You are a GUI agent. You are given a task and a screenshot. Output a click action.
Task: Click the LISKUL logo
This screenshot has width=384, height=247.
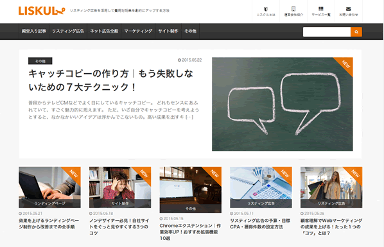42,11
